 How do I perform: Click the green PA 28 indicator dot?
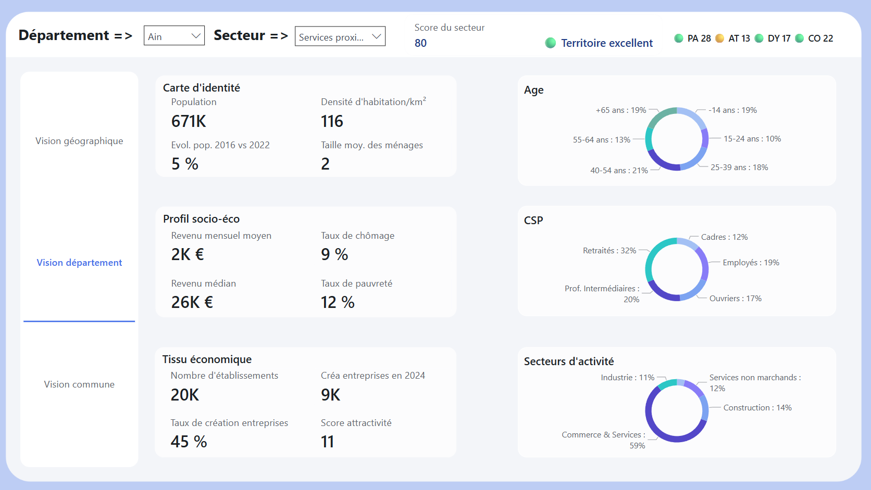(679, 38)
